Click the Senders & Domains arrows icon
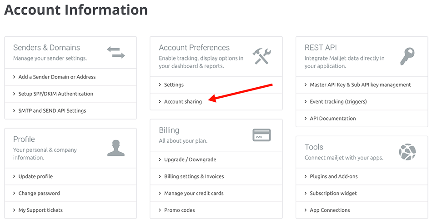Image resolution: width=432 pixels, height=224 pixels. pos(116,52)
